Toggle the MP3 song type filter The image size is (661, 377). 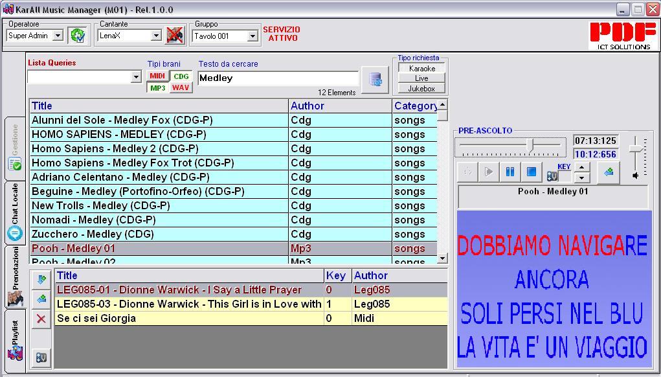[x=158, y=87]
